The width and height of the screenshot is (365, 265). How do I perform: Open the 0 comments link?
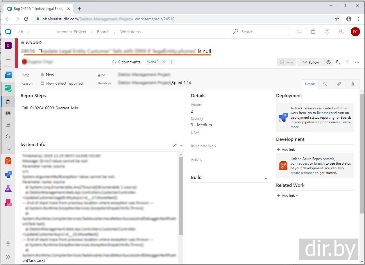[126, 62]
